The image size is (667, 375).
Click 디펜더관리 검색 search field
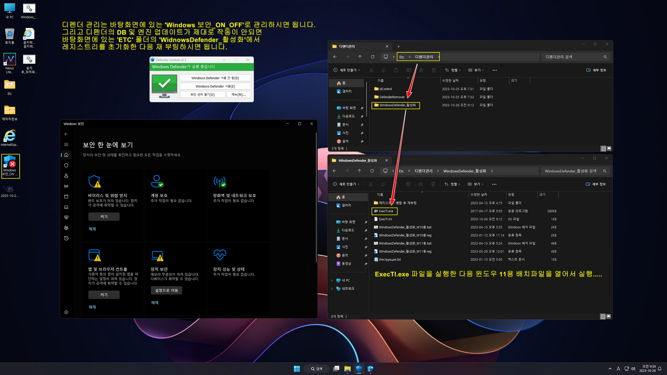click(576, 57)
